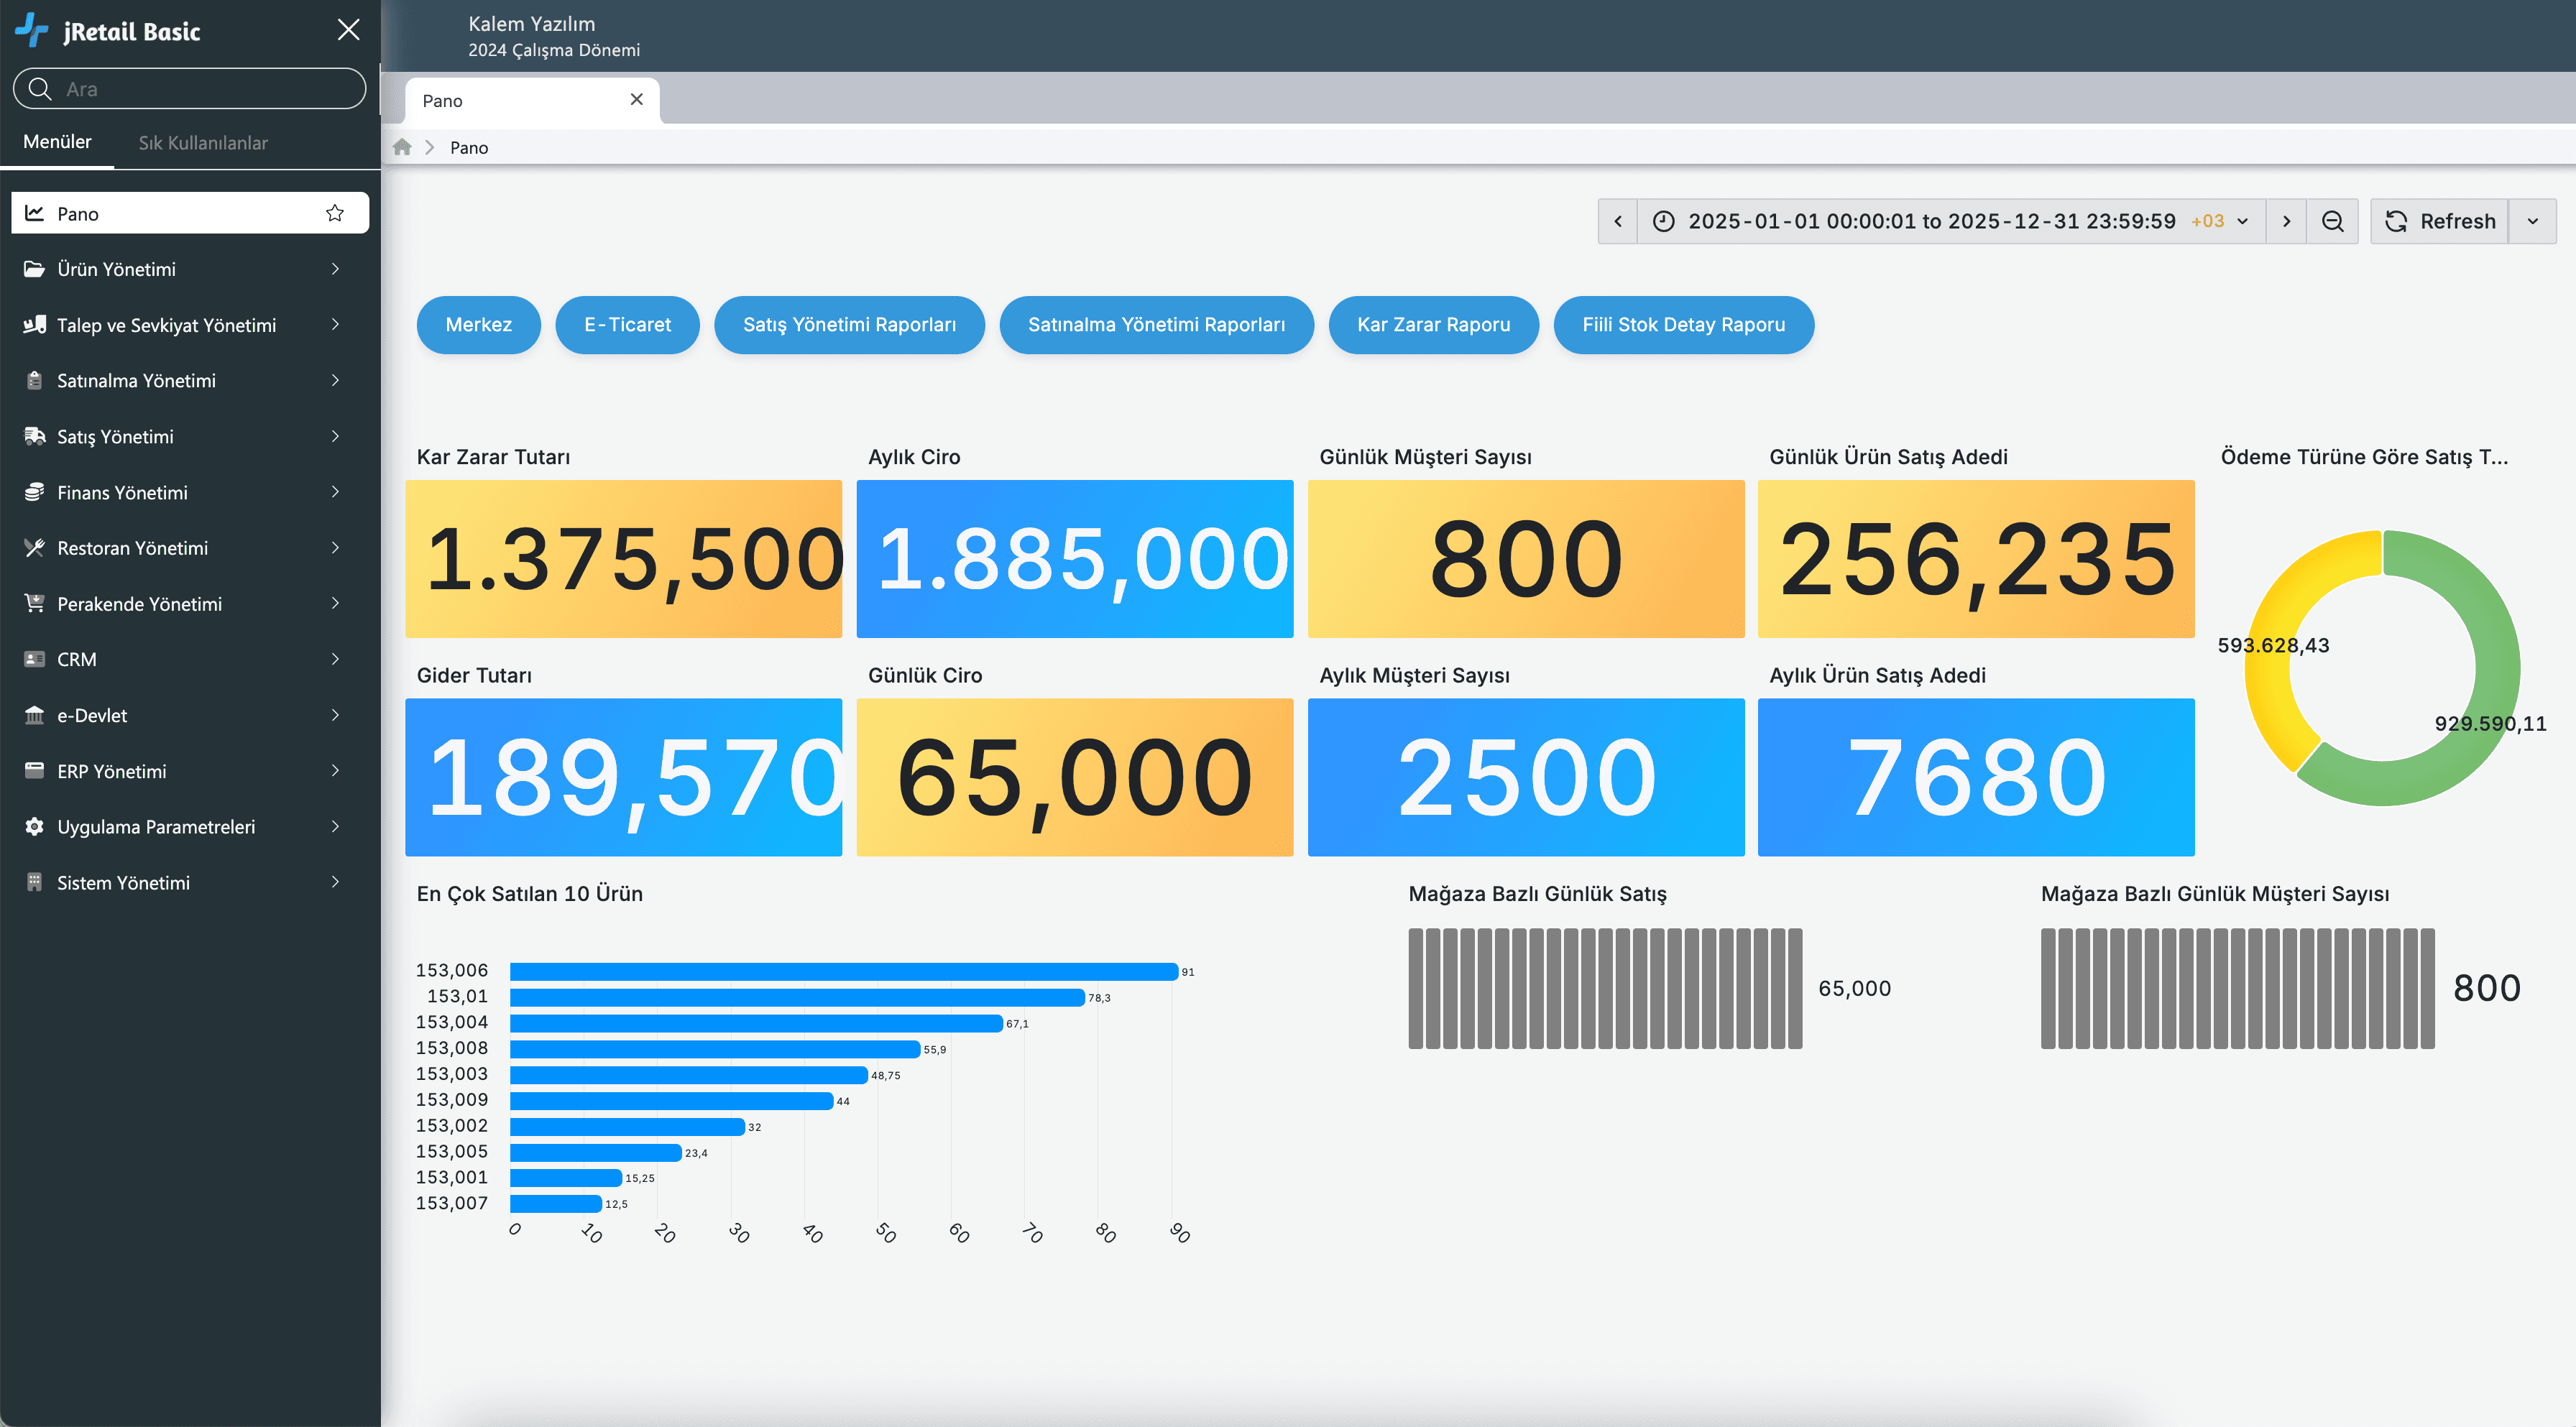The height and width of the screenshot is (1427, 2576).
Task: Click the jRetail Basic logo icon
Action: coord(32,30)
